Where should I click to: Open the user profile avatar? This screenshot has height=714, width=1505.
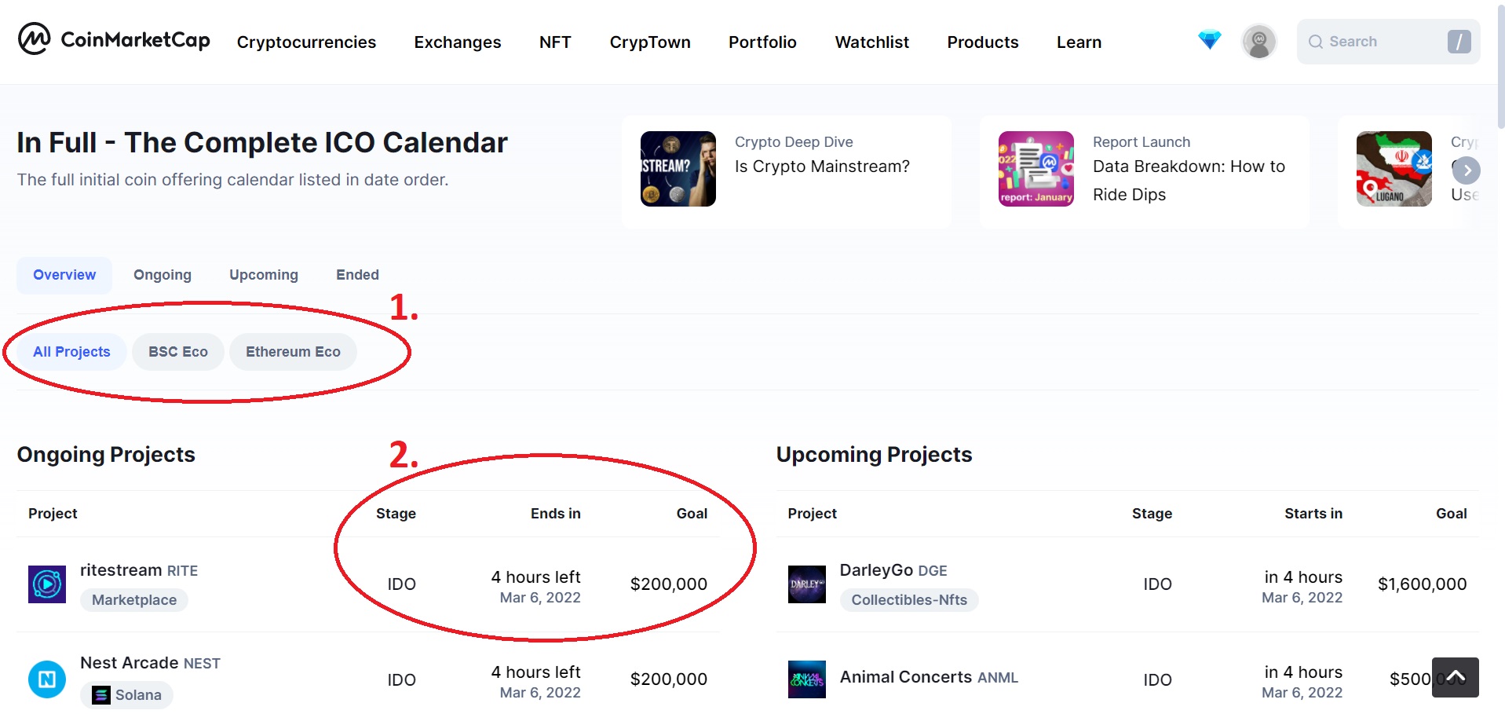pos(1258,42)
